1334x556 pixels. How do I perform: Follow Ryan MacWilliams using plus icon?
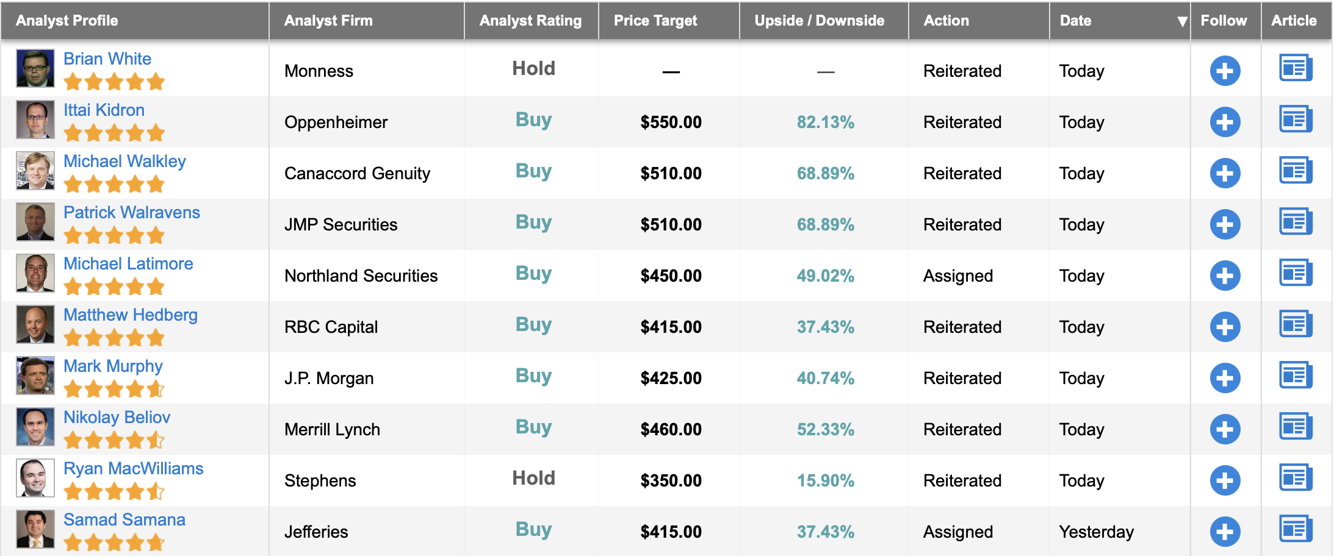point(1225,480)
